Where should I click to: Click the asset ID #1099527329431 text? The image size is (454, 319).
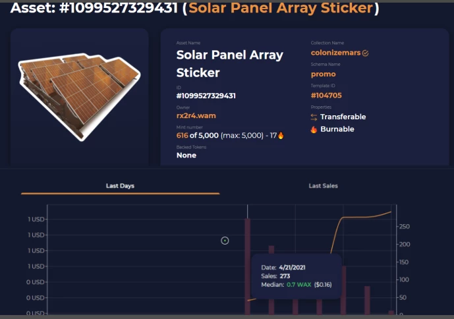[x=206, y=96]
